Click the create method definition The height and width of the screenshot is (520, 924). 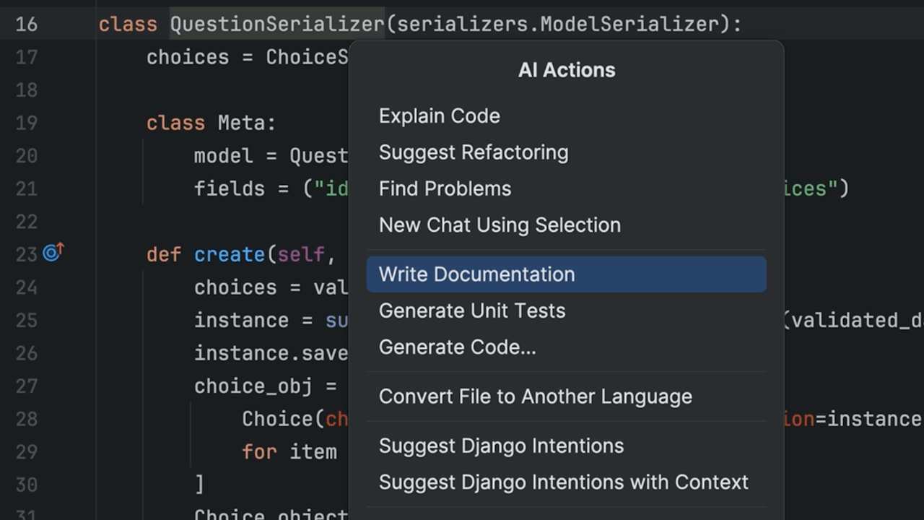point(230,254)
